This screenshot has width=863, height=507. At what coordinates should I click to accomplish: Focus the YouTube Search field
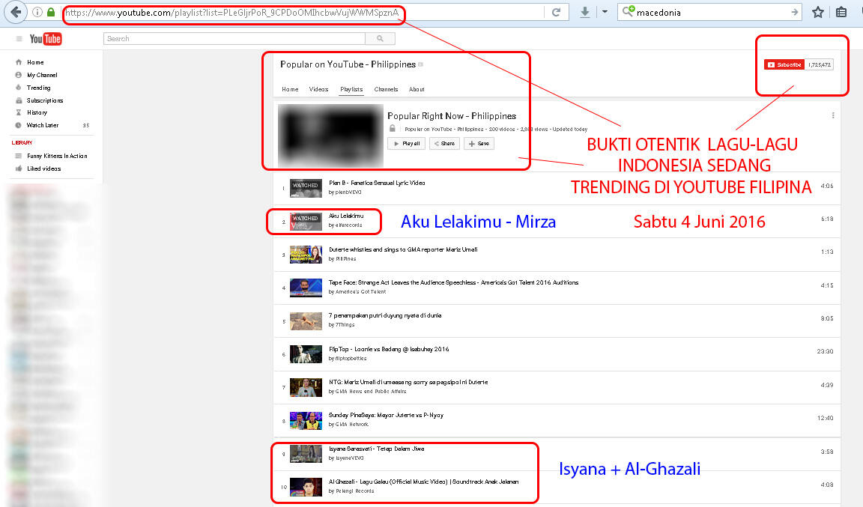pos(234,38)
